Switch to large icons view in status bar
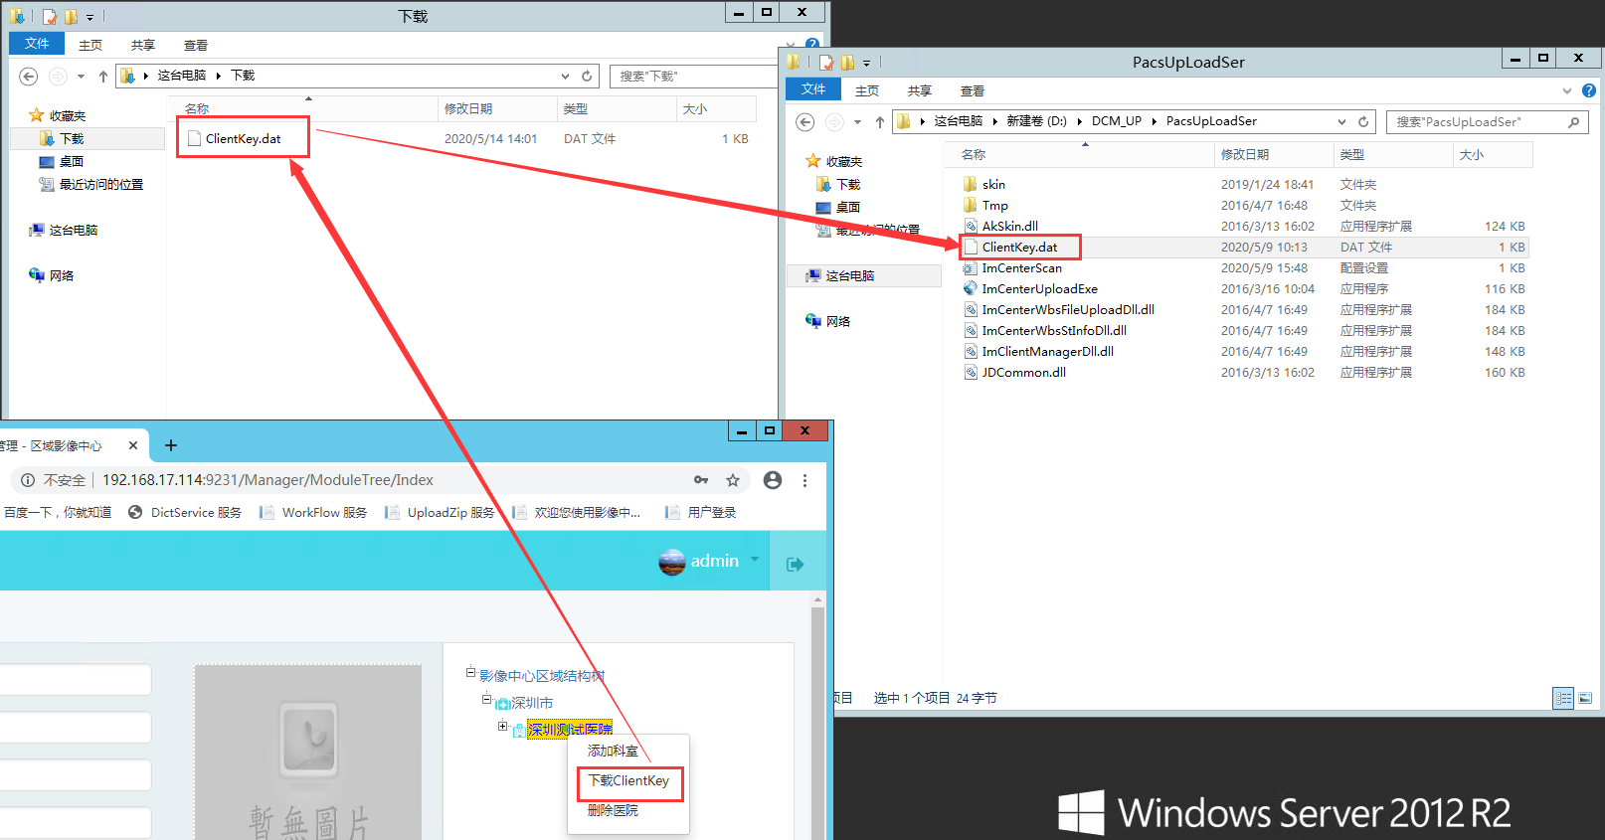 (1585, 699)
